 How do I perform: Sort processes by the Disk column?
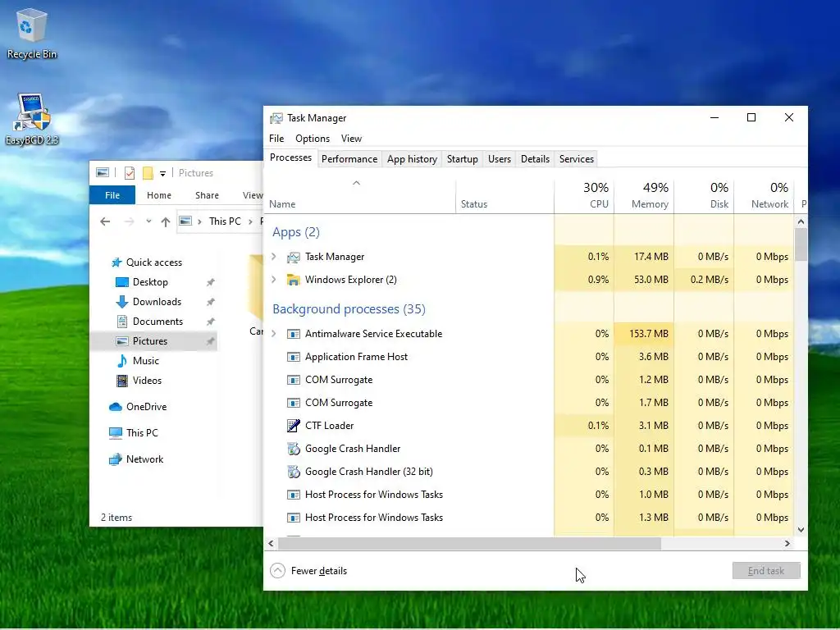[x=704, y=195]
